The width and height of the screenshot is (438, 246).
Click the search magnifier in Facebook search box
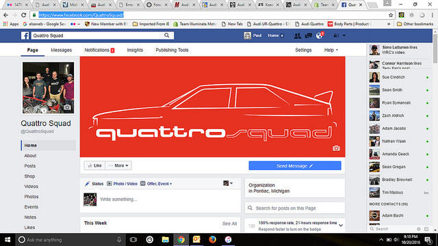(167, 36)
